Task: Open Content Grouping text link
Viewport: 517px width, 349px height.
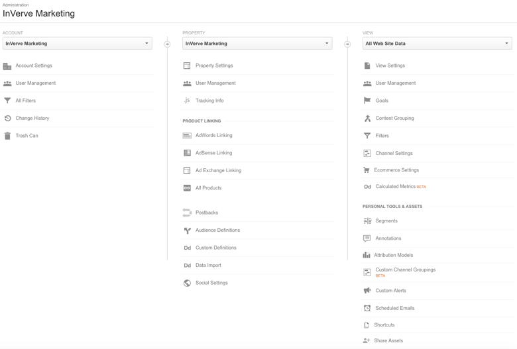Action: pos(394,118)
